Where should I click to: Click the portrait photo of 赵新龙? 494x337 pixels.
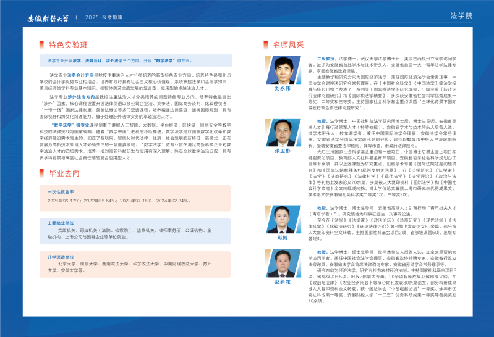click(x=283, y=264)
